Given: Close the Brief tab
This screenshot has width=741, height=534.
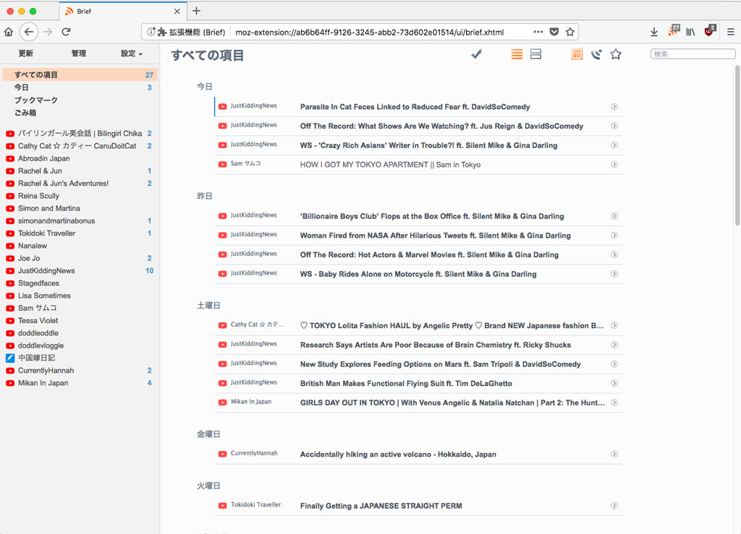Looking at the screenshot, I should [177, 11].
